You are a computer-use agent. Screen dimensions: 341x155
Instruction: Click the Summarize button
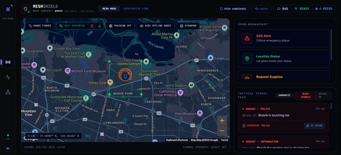(x=284, y=95)
